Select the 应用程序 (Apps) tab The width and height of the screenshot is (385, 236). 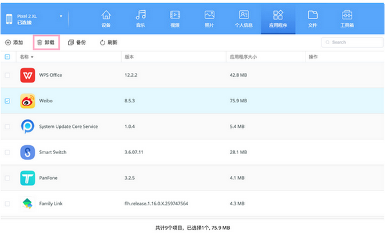(x=278, y=19)
